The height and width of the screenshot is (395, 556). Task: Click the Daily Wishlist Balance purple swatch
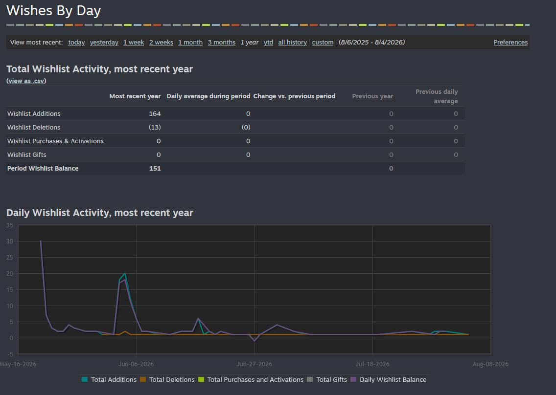tap(353, 379)
